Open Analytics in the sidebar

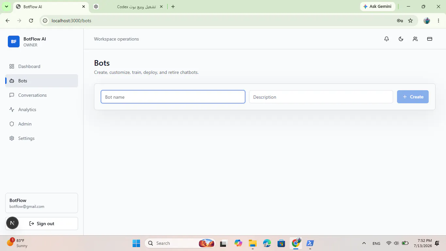click(x=41, y=109)
